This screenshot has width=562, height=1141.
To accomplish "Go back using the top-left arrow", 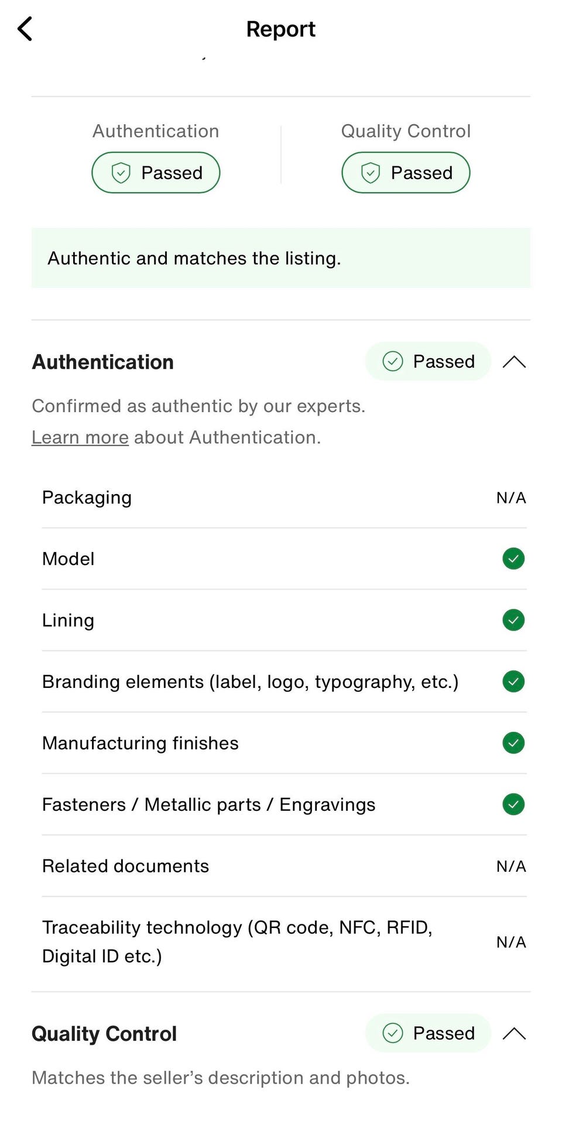I will (25, 29).
